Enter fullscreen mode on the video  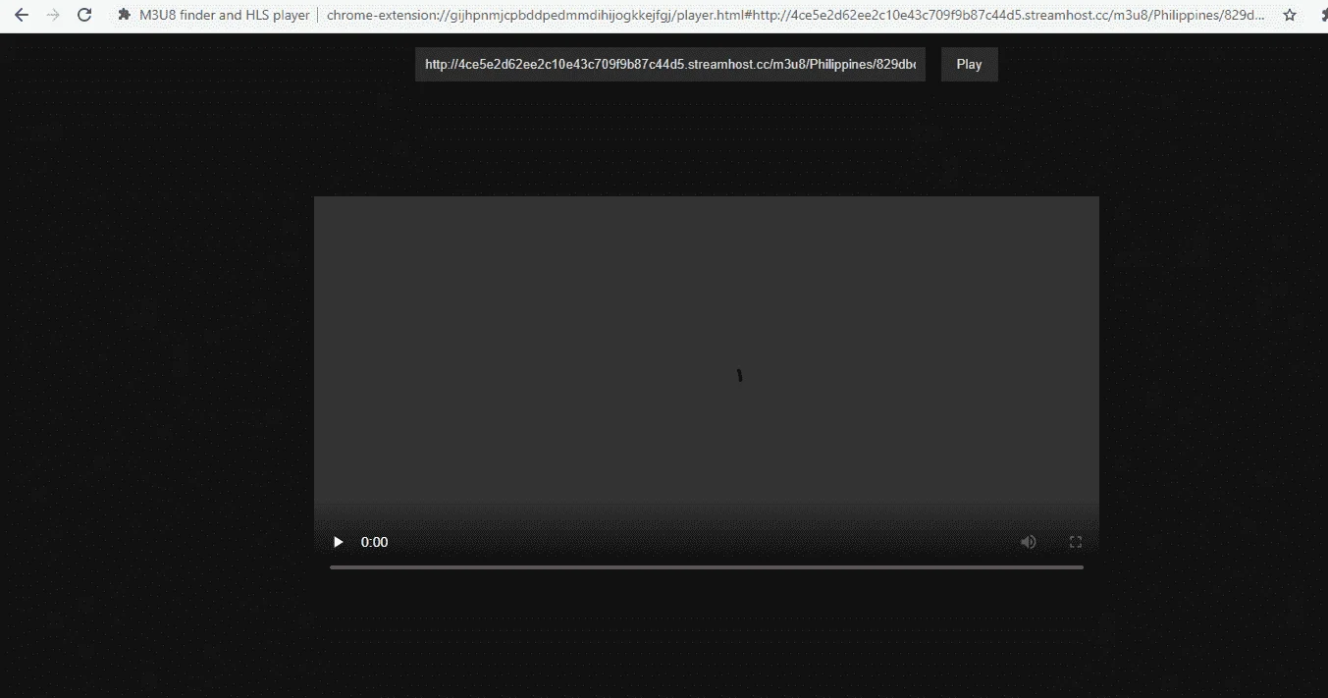coord(1075,542)
